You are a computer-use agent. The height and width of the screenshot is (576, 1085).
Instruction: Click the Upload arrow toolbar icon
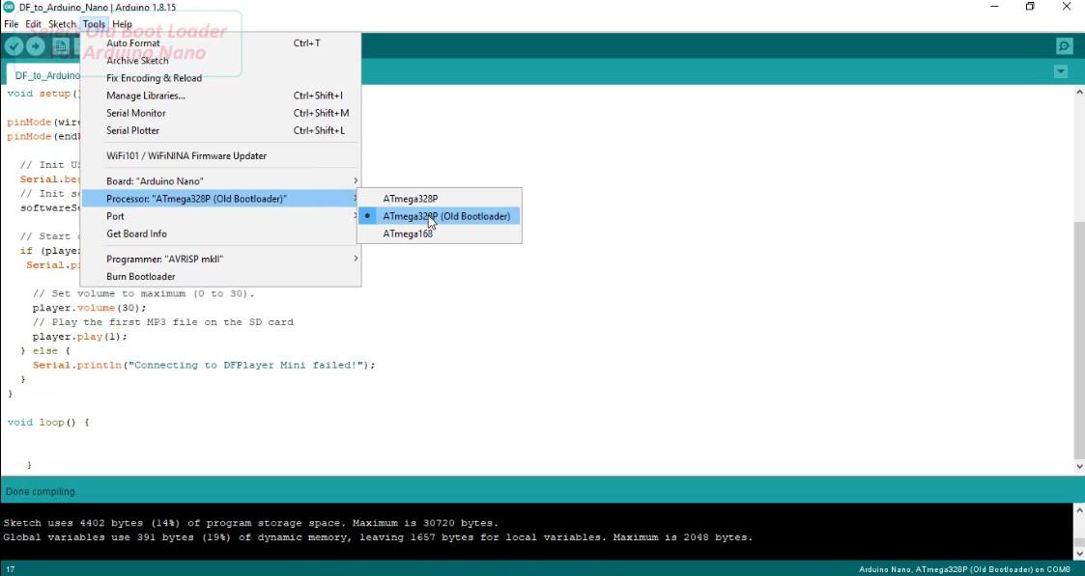(x=36, y=46)
